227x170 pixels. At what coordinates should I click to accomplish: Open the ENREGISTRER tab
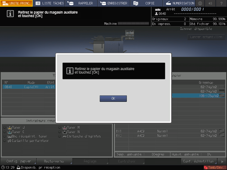point(114,3)
